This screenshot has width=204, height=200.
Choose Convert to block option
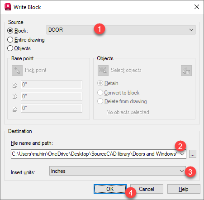(x=100, y=92)
